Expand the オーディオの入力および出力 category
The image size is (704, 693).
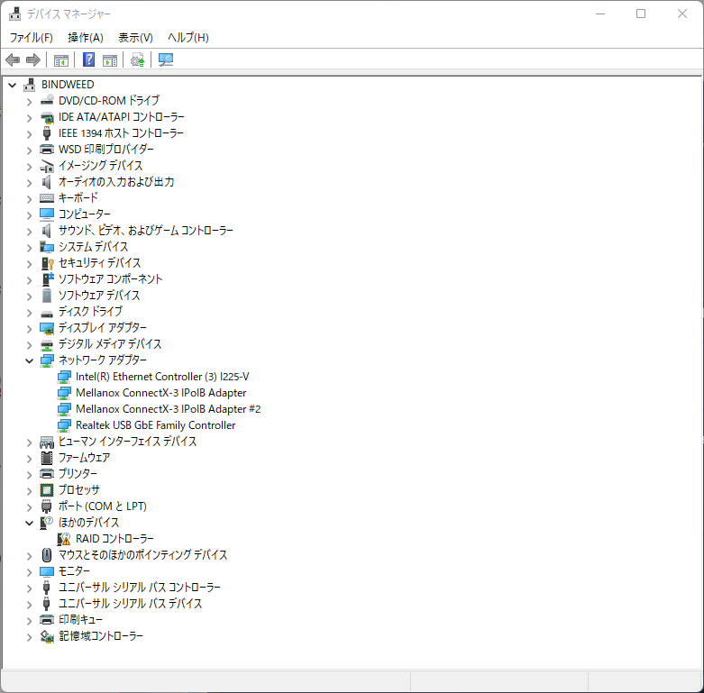pos(30,183)
